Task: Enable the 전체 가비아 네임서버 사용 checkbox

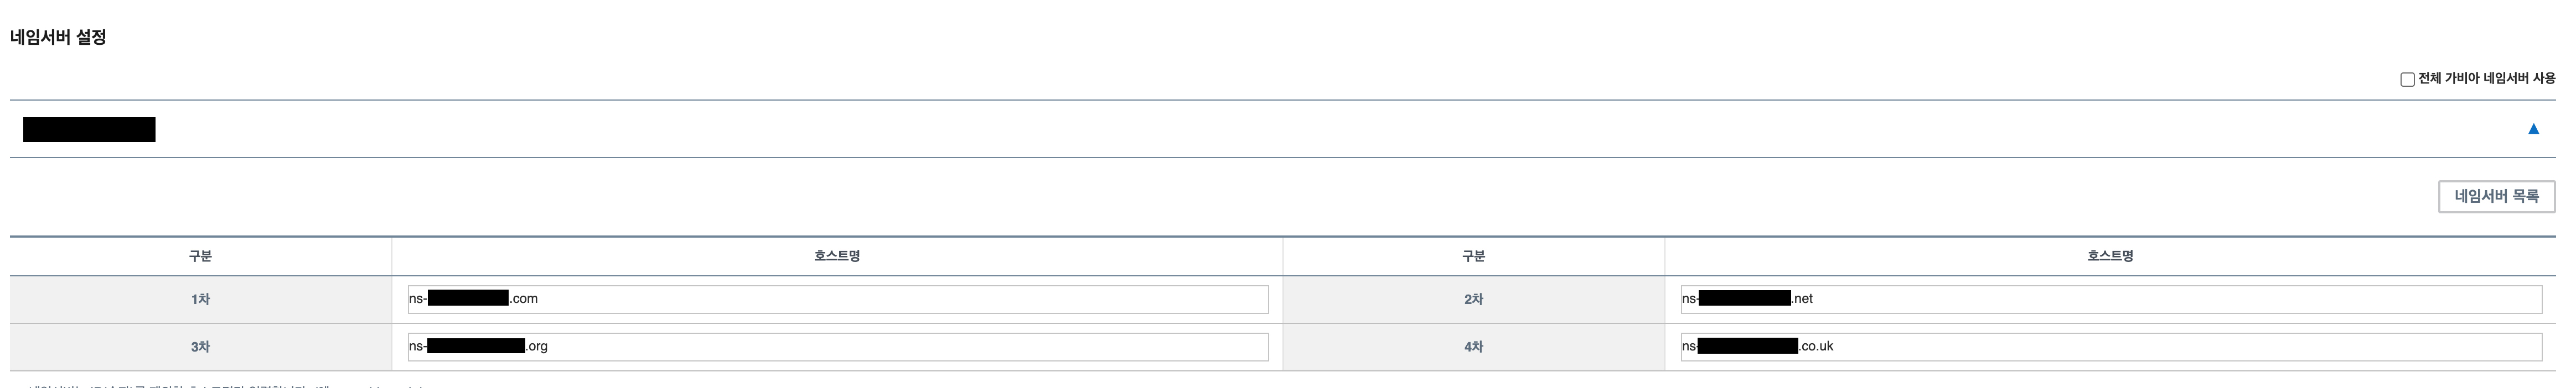Action: click(2407, 80)
